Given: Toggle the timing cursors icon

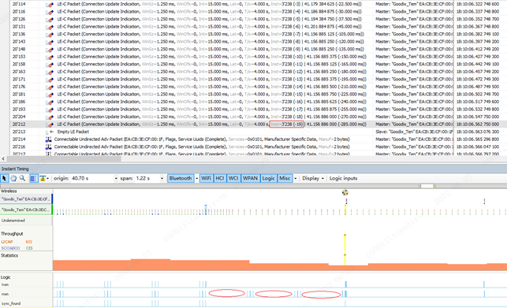Looking at the screenshot, I should coord(34,178).
